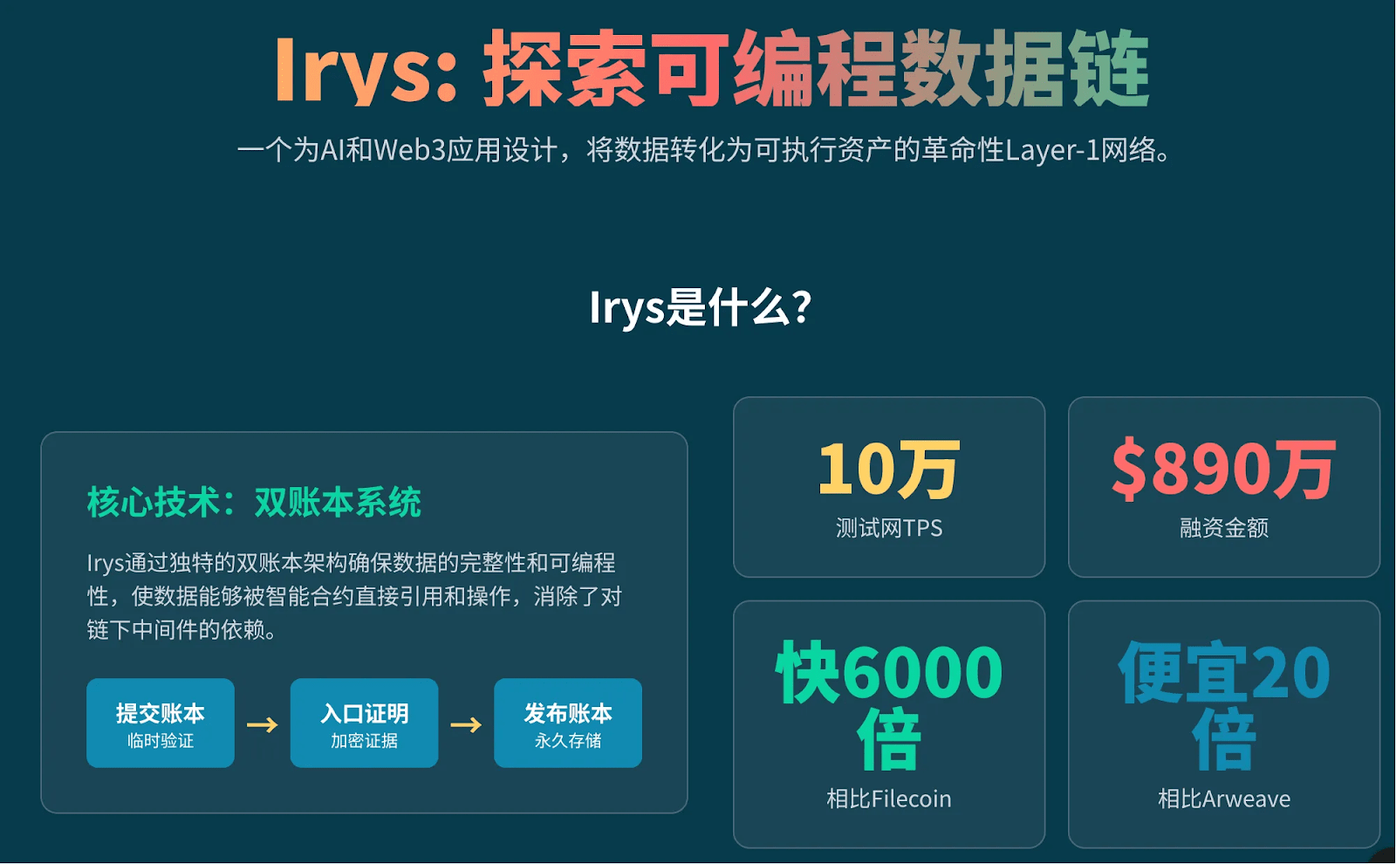Click the 永久存储 caption
Viewport: 1396px width, 864px height.
coord(568,741)
